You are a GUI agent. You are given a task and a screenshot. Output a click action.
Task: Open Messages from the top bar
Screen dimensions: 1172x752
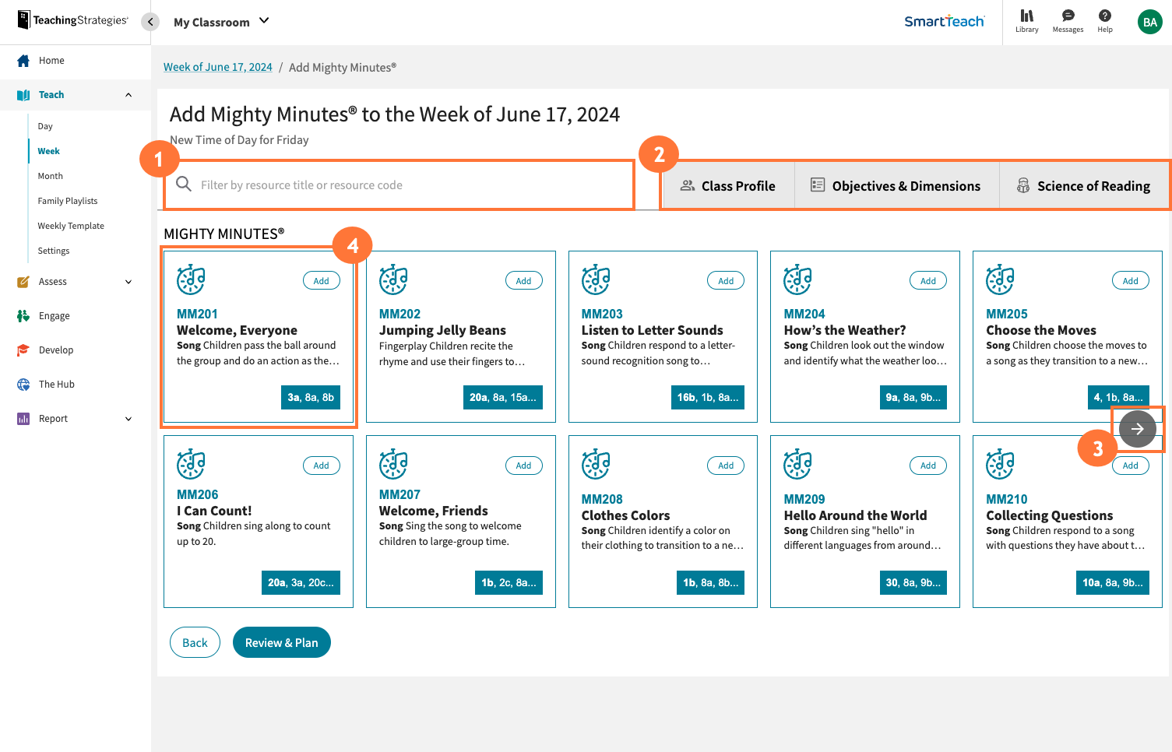(x=1068, y=21)
